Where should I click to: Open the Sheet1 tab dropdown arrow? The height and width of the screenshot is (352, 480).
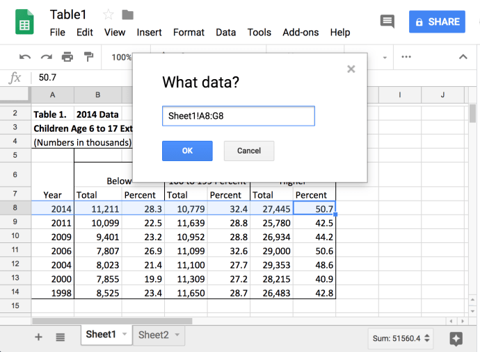[x=125, y=335]
